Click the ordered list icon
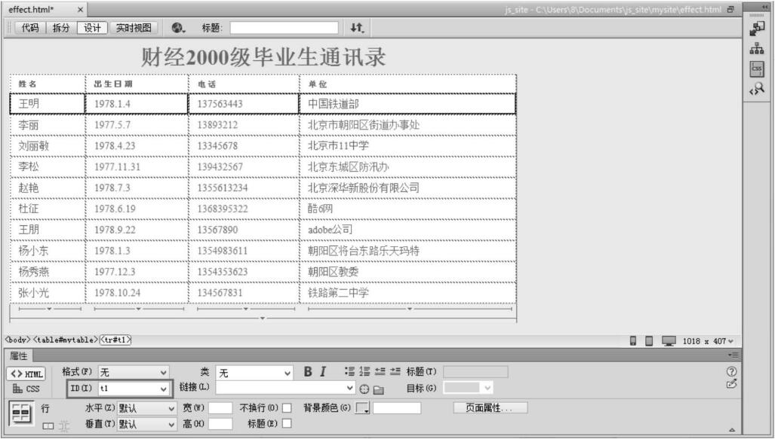The image size is (775, 439). tap(364, 372)
